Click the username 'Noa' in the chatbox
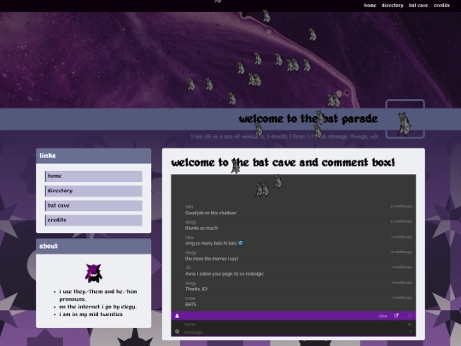The height and width of the screenshot is (346, 461). pyautogui.click(x=190, y=238)
